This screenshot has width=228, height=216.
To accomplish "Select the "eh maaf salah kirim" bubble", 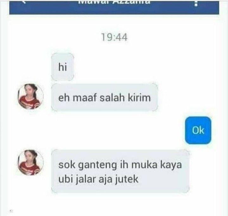I will pos(104,97).
